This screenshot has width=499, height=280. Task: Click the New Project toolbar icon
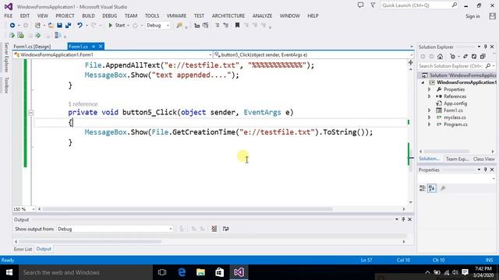pyautogui.click(x=37, y=26)
